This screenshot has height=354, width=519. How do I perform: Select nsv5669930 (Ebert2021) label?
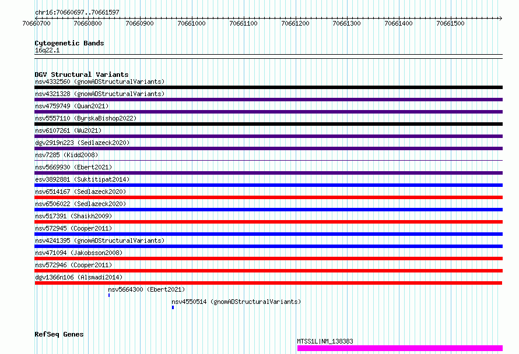(73, 167)
